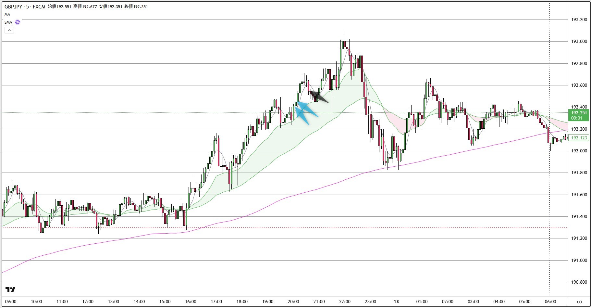Click the high value 高値192.677
The height and width of the screenshot is (308, 591).
85,6
